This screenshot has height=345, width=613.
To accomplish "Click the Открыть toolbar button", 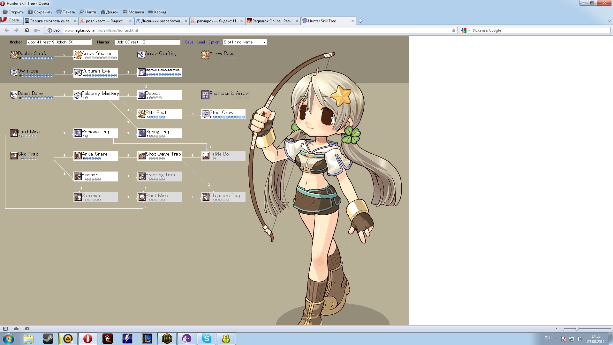I will pyautogui.click(x=13, y=12).
